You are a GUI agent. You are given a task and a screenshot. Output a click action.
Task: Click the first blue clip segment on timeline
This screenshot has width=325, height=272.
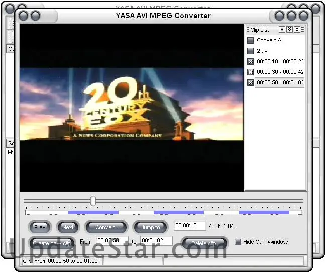[x=93, y=212]
